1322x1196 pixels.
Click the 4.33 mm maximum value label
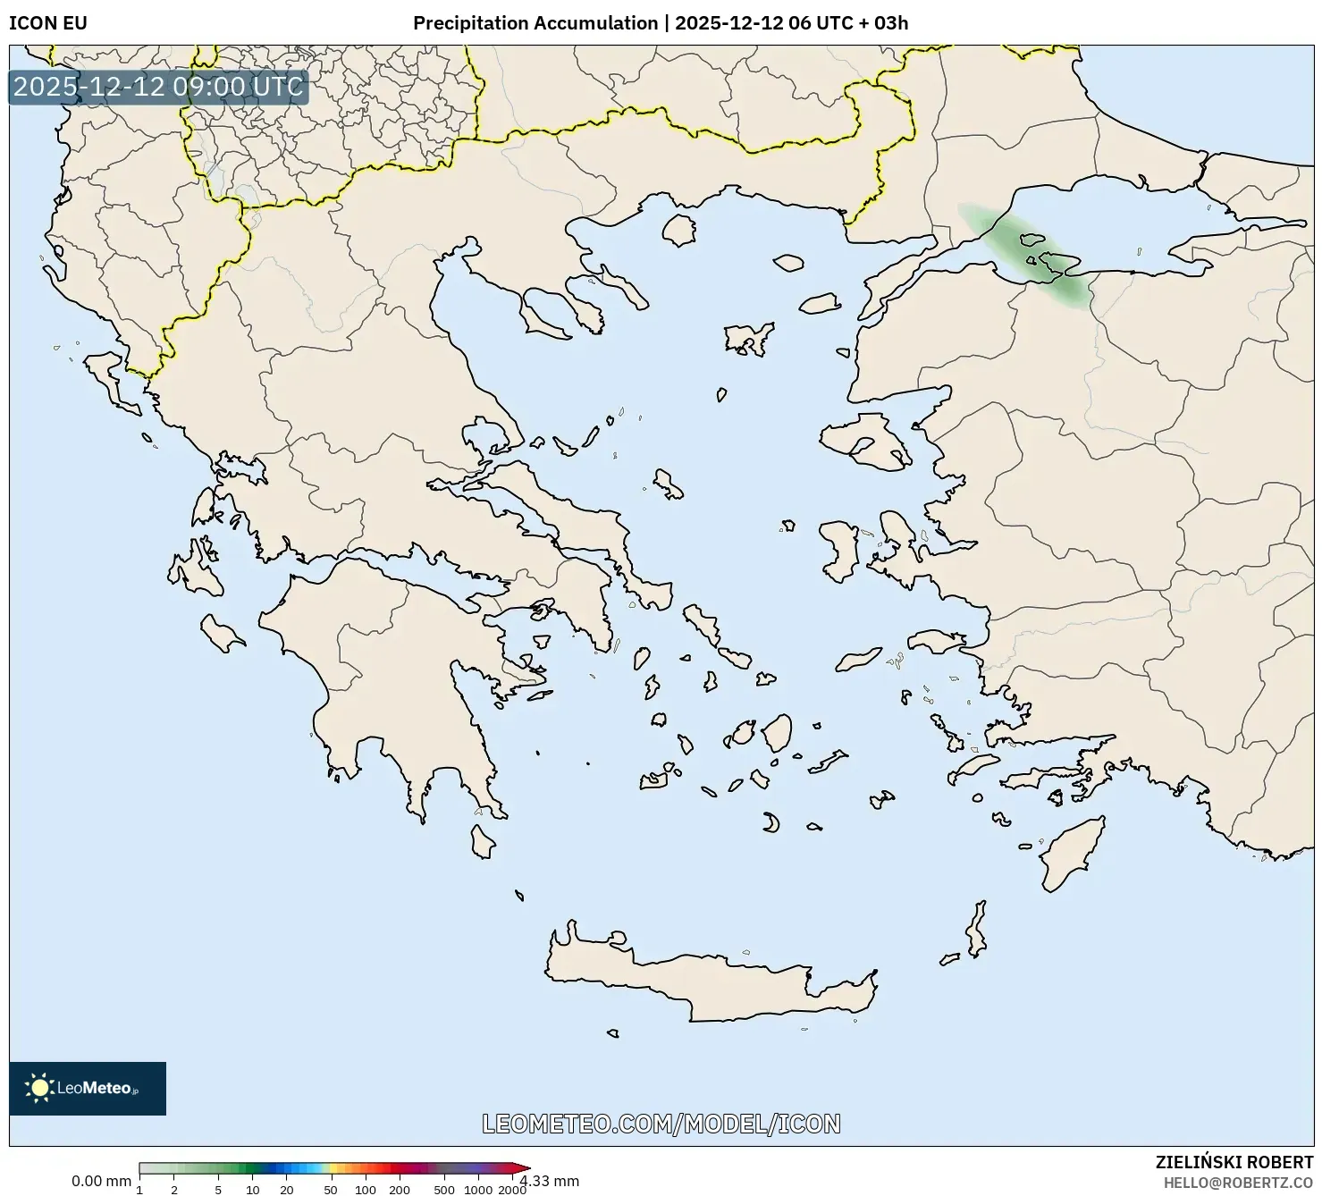(x=551, y=1181)
